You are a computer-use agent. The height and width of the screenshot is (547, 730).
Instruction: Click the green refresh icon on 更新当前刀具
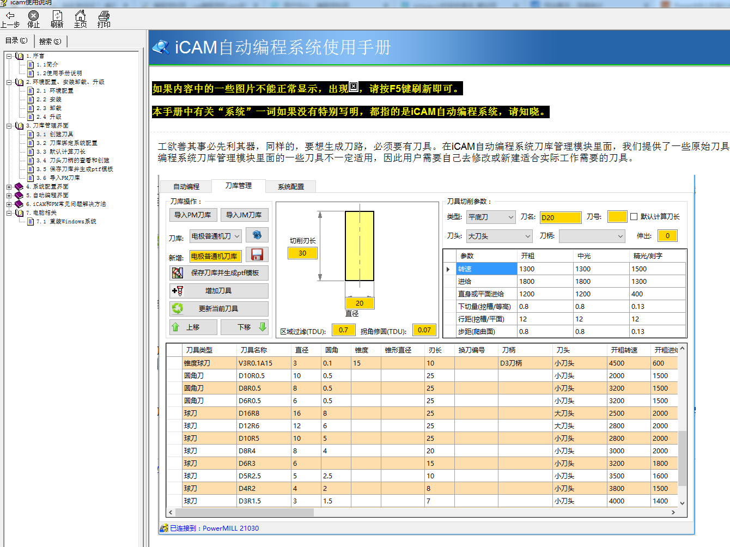pos(178,308)
